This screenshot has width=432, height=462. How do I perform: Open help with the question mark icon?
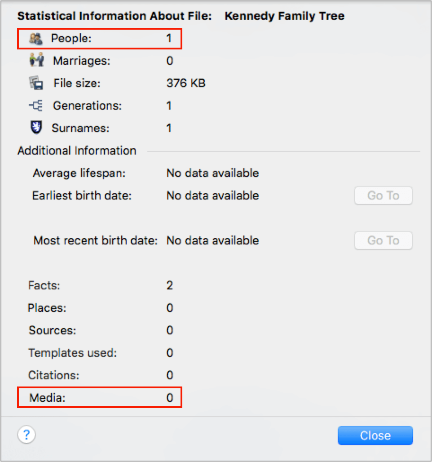(26, 435)
